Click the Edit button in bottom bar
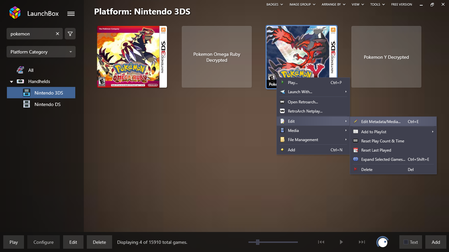 point(73,242)
